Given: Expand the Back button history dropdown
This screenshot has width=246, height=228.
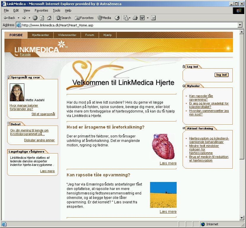Looking at the screenshot, I should (x=18, y=18).
